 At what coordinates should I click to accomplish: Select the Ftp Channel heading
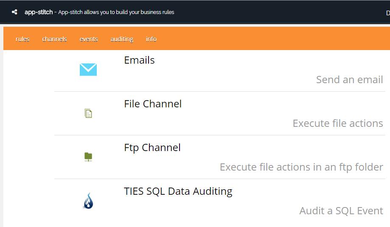152,148
